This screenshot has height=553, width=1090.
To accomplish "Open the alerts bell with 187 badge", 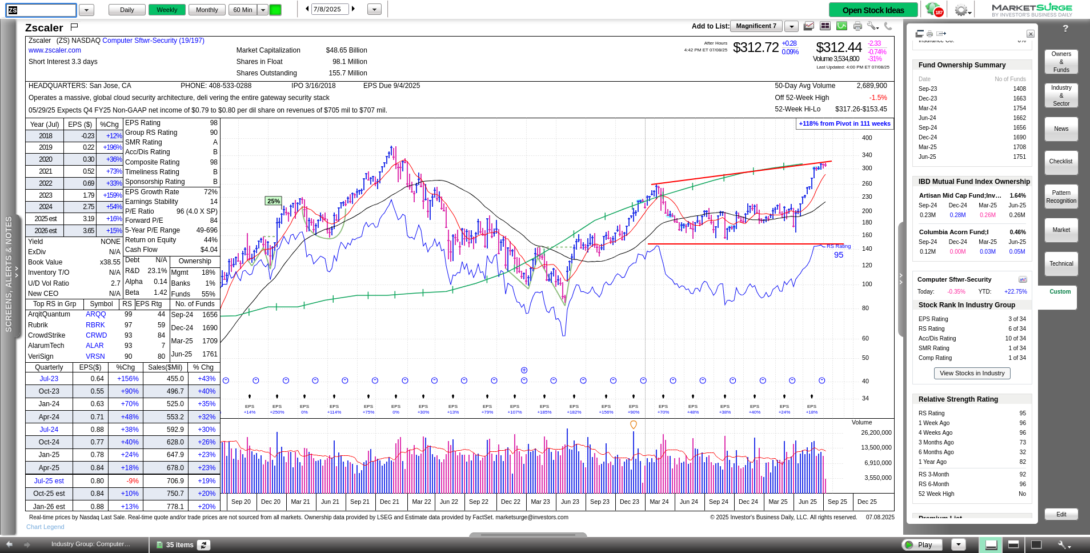I will click(x=934, y=10).
